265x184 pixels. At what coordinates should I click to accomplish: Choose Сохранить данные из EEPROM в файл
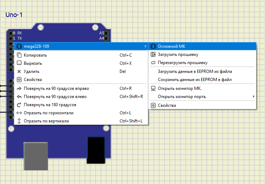coord(194,80)
